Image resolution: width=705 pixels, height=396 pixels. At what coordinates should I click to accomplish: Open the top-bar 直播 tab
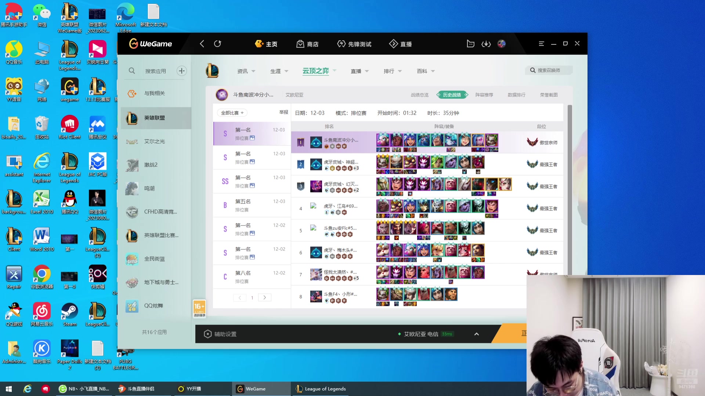pyautogui.click(x=400, y=44)
